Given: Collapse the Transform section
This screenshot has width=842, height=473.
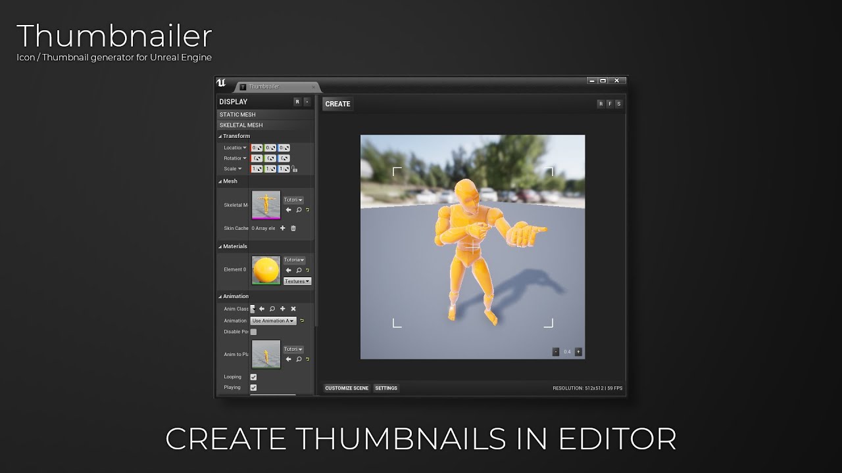Looking at the screenshot, I should click(x=220, y=136).
